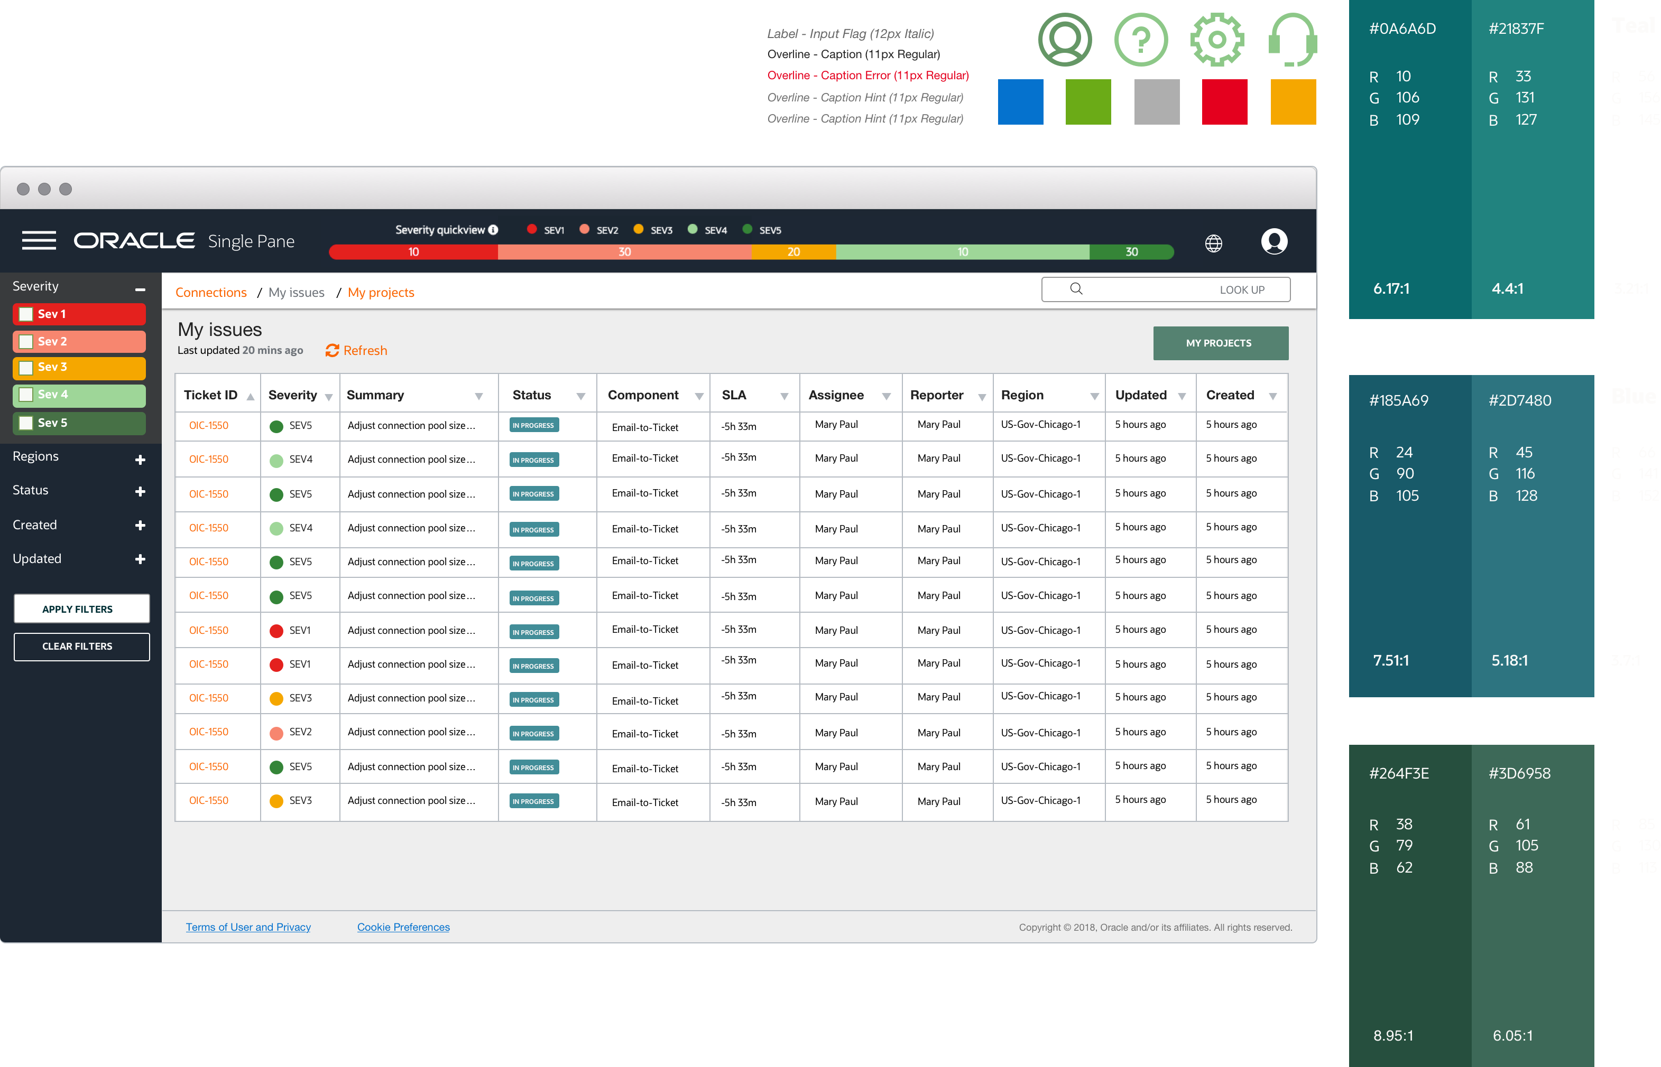Open the Reporter column dropdown arrow
This screenshot has height=1067, width=1661.
982,397
